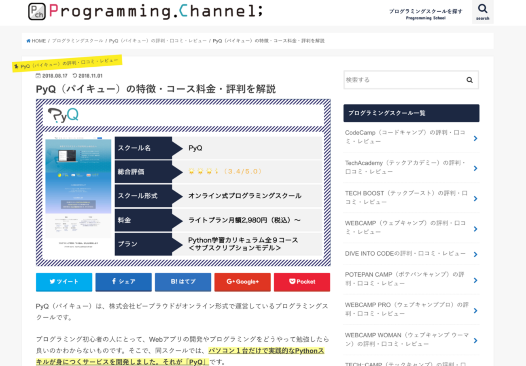The height and width of the screenshot is (366, 526).
Task: Click the current page breadcrumb PyQの特徴・コース料金
Action: 269,41
